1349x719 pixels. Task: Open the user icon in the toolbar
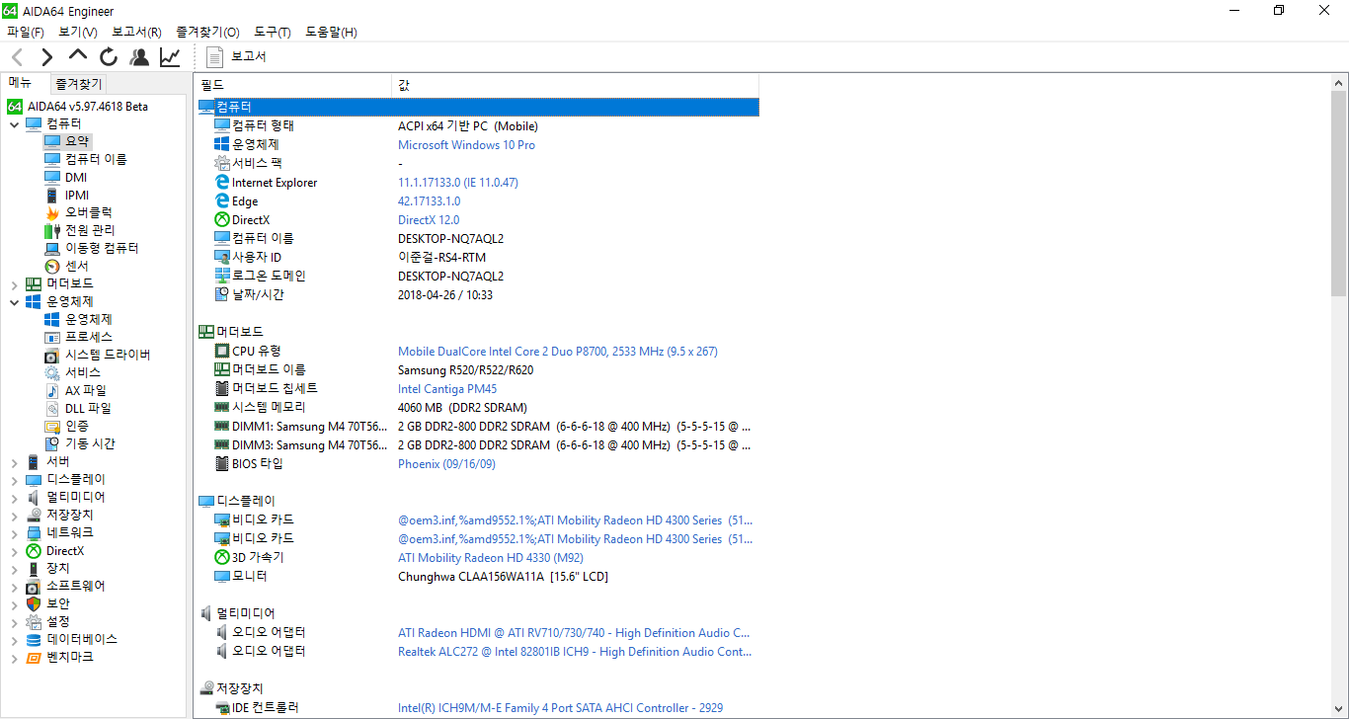(139, 57)
